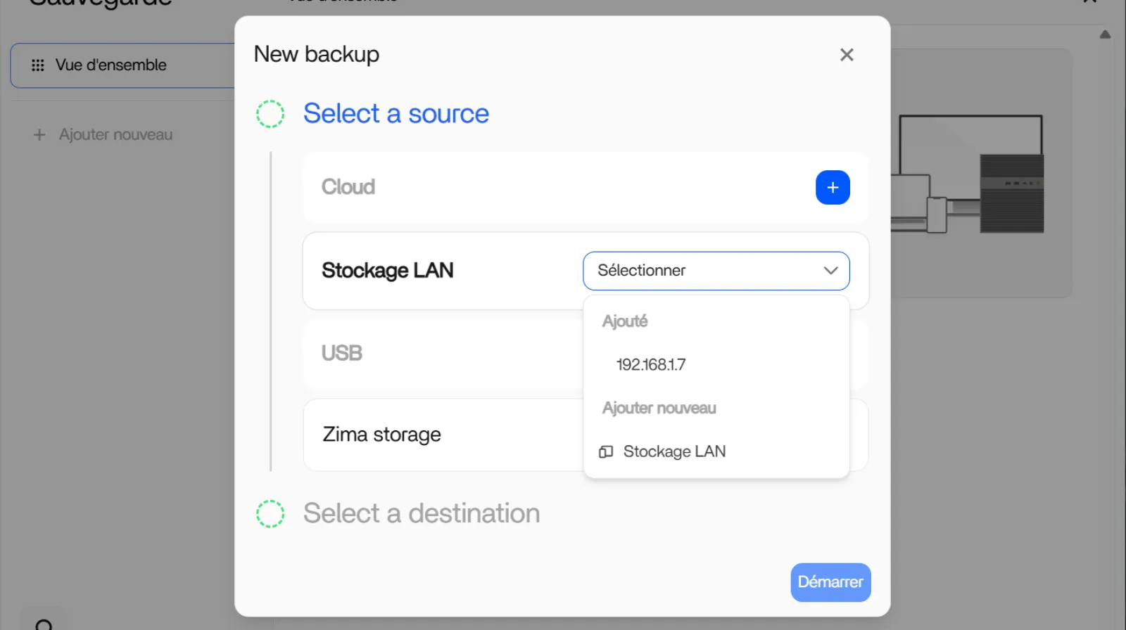
Task: Click the dashed circle beside Select a source
Action: coord(270,114)
